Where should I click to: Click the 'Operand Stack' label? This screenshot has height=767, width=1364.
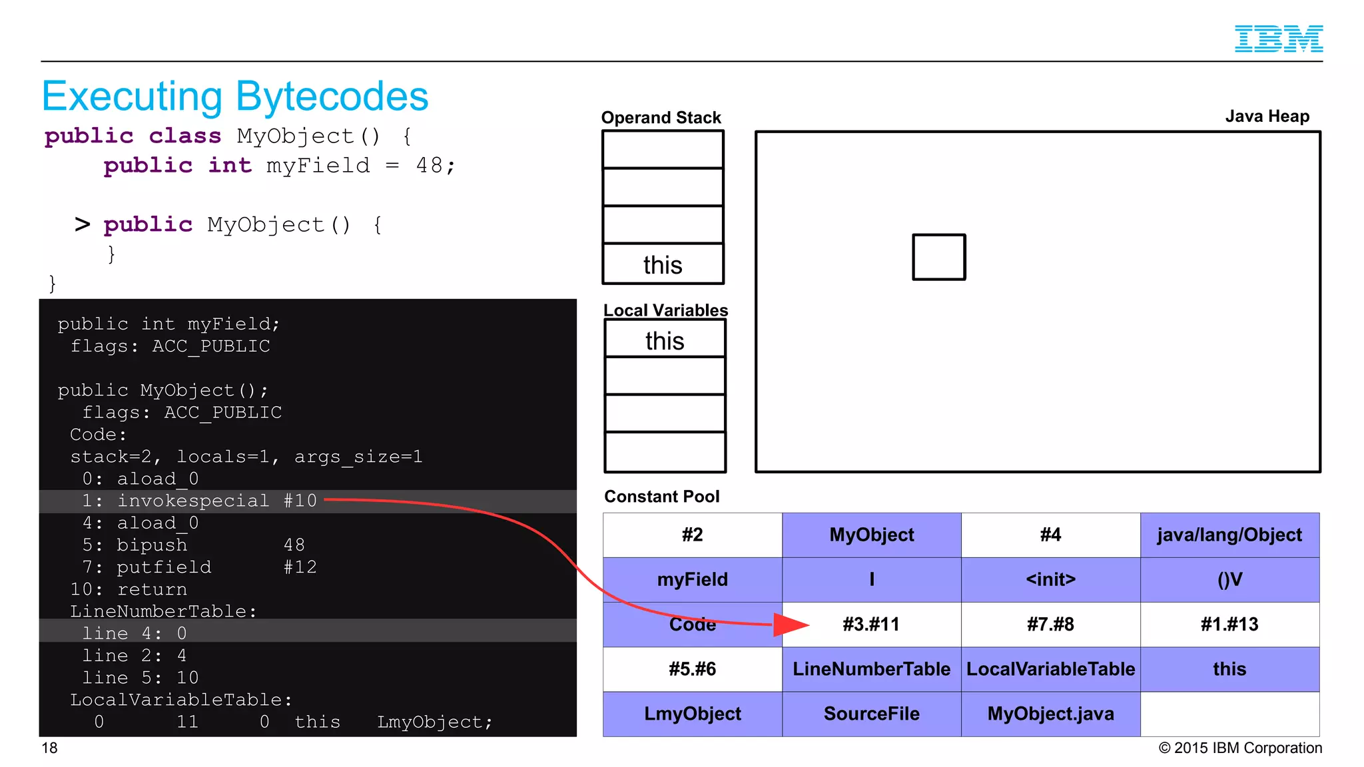[x=661, y=118]
